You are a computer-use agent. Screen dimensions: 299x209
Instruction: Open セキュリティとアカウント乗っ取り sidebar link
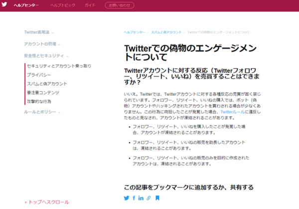(x=59, y=66)
